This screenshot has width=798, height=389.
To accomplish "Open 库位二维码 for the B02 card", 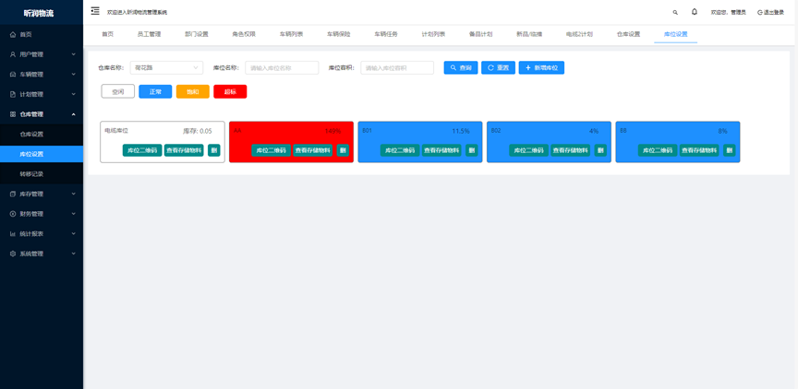I will 529,150.
